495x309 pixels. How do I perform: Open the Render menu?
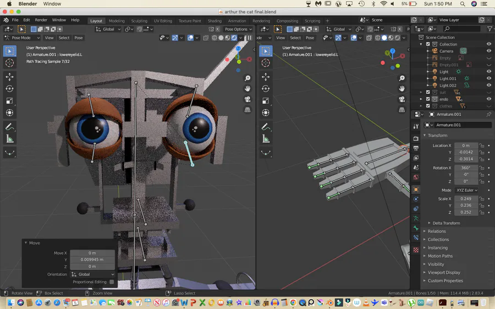point(41,20)
